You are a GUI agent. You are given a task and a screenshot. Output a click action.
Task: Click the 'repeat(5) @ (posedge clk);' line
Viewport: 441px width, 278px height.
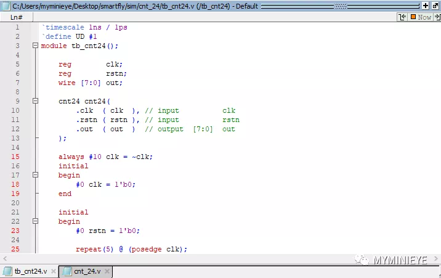click(x=131, y=249)
